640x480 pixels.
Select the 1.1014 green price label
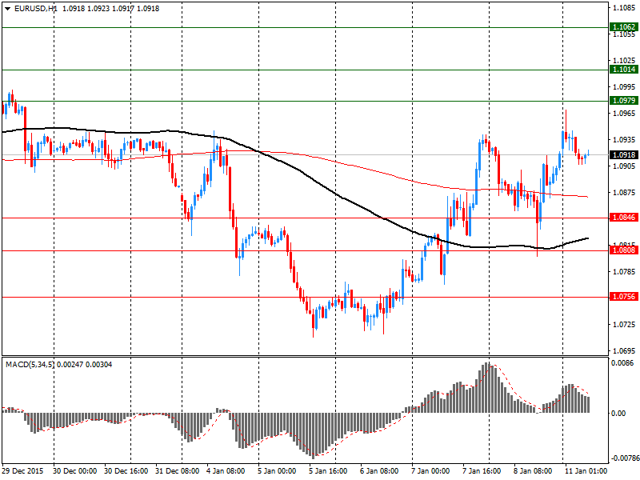[x=624, y=70]
